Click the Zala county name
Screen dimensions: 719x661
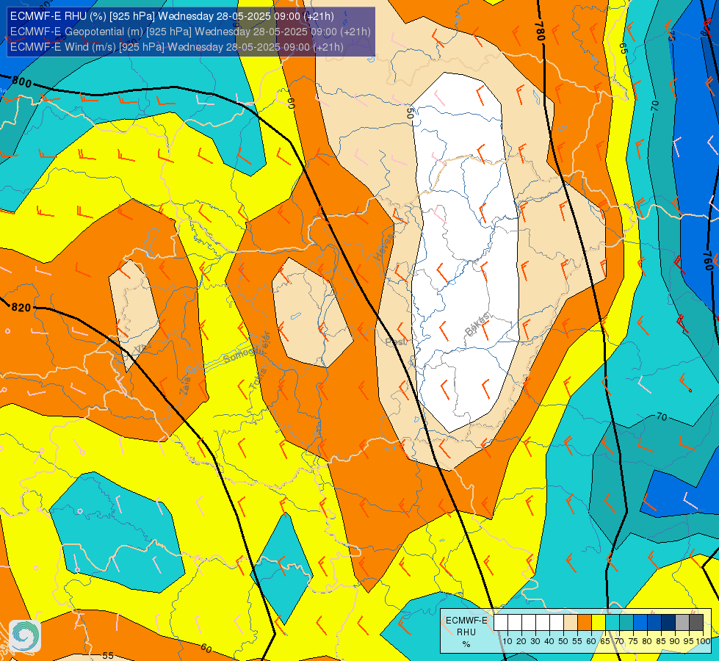(x=185, y=386)
